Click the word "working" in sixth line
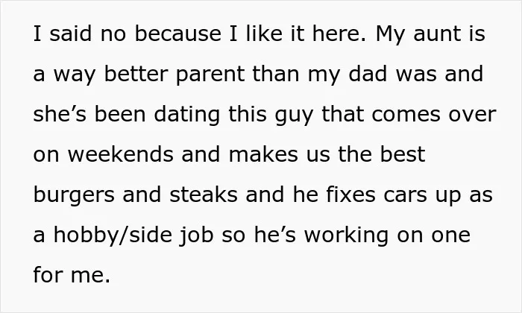The height and width of the screenshot is (313, 522). (x=346, y=235)
